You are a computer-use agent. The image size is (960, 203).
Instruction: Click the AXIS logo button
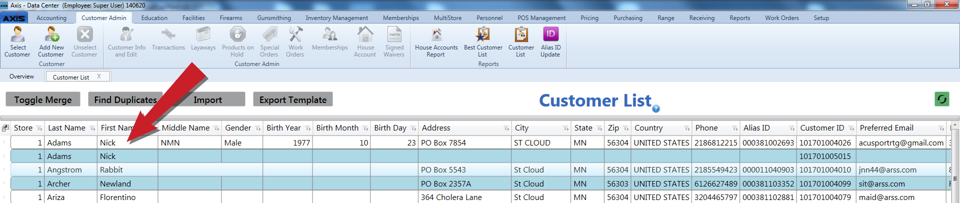[x=14, y=18]
